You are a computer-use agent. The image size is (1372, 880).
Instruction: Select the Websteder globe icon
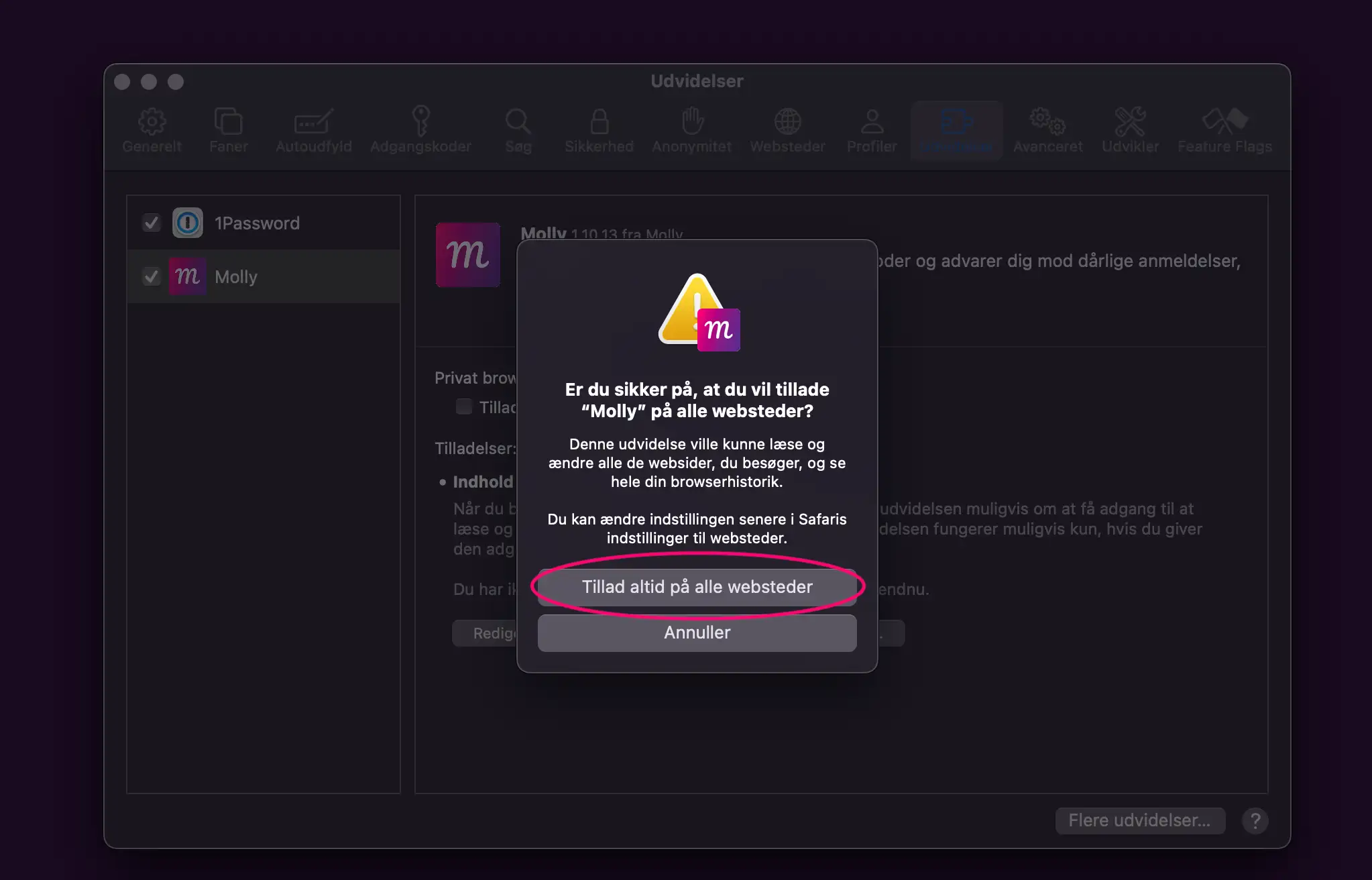coord(787,122)
